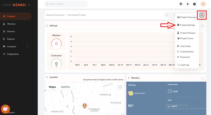211x115 pixels.
Task: Toggle light/dark theme sun icon
Action: [x=188, y=4]
